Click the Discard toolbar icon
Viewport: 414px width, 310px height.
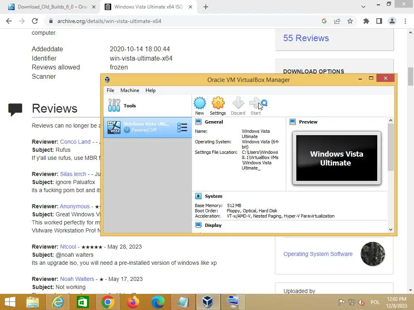point(238,103)
